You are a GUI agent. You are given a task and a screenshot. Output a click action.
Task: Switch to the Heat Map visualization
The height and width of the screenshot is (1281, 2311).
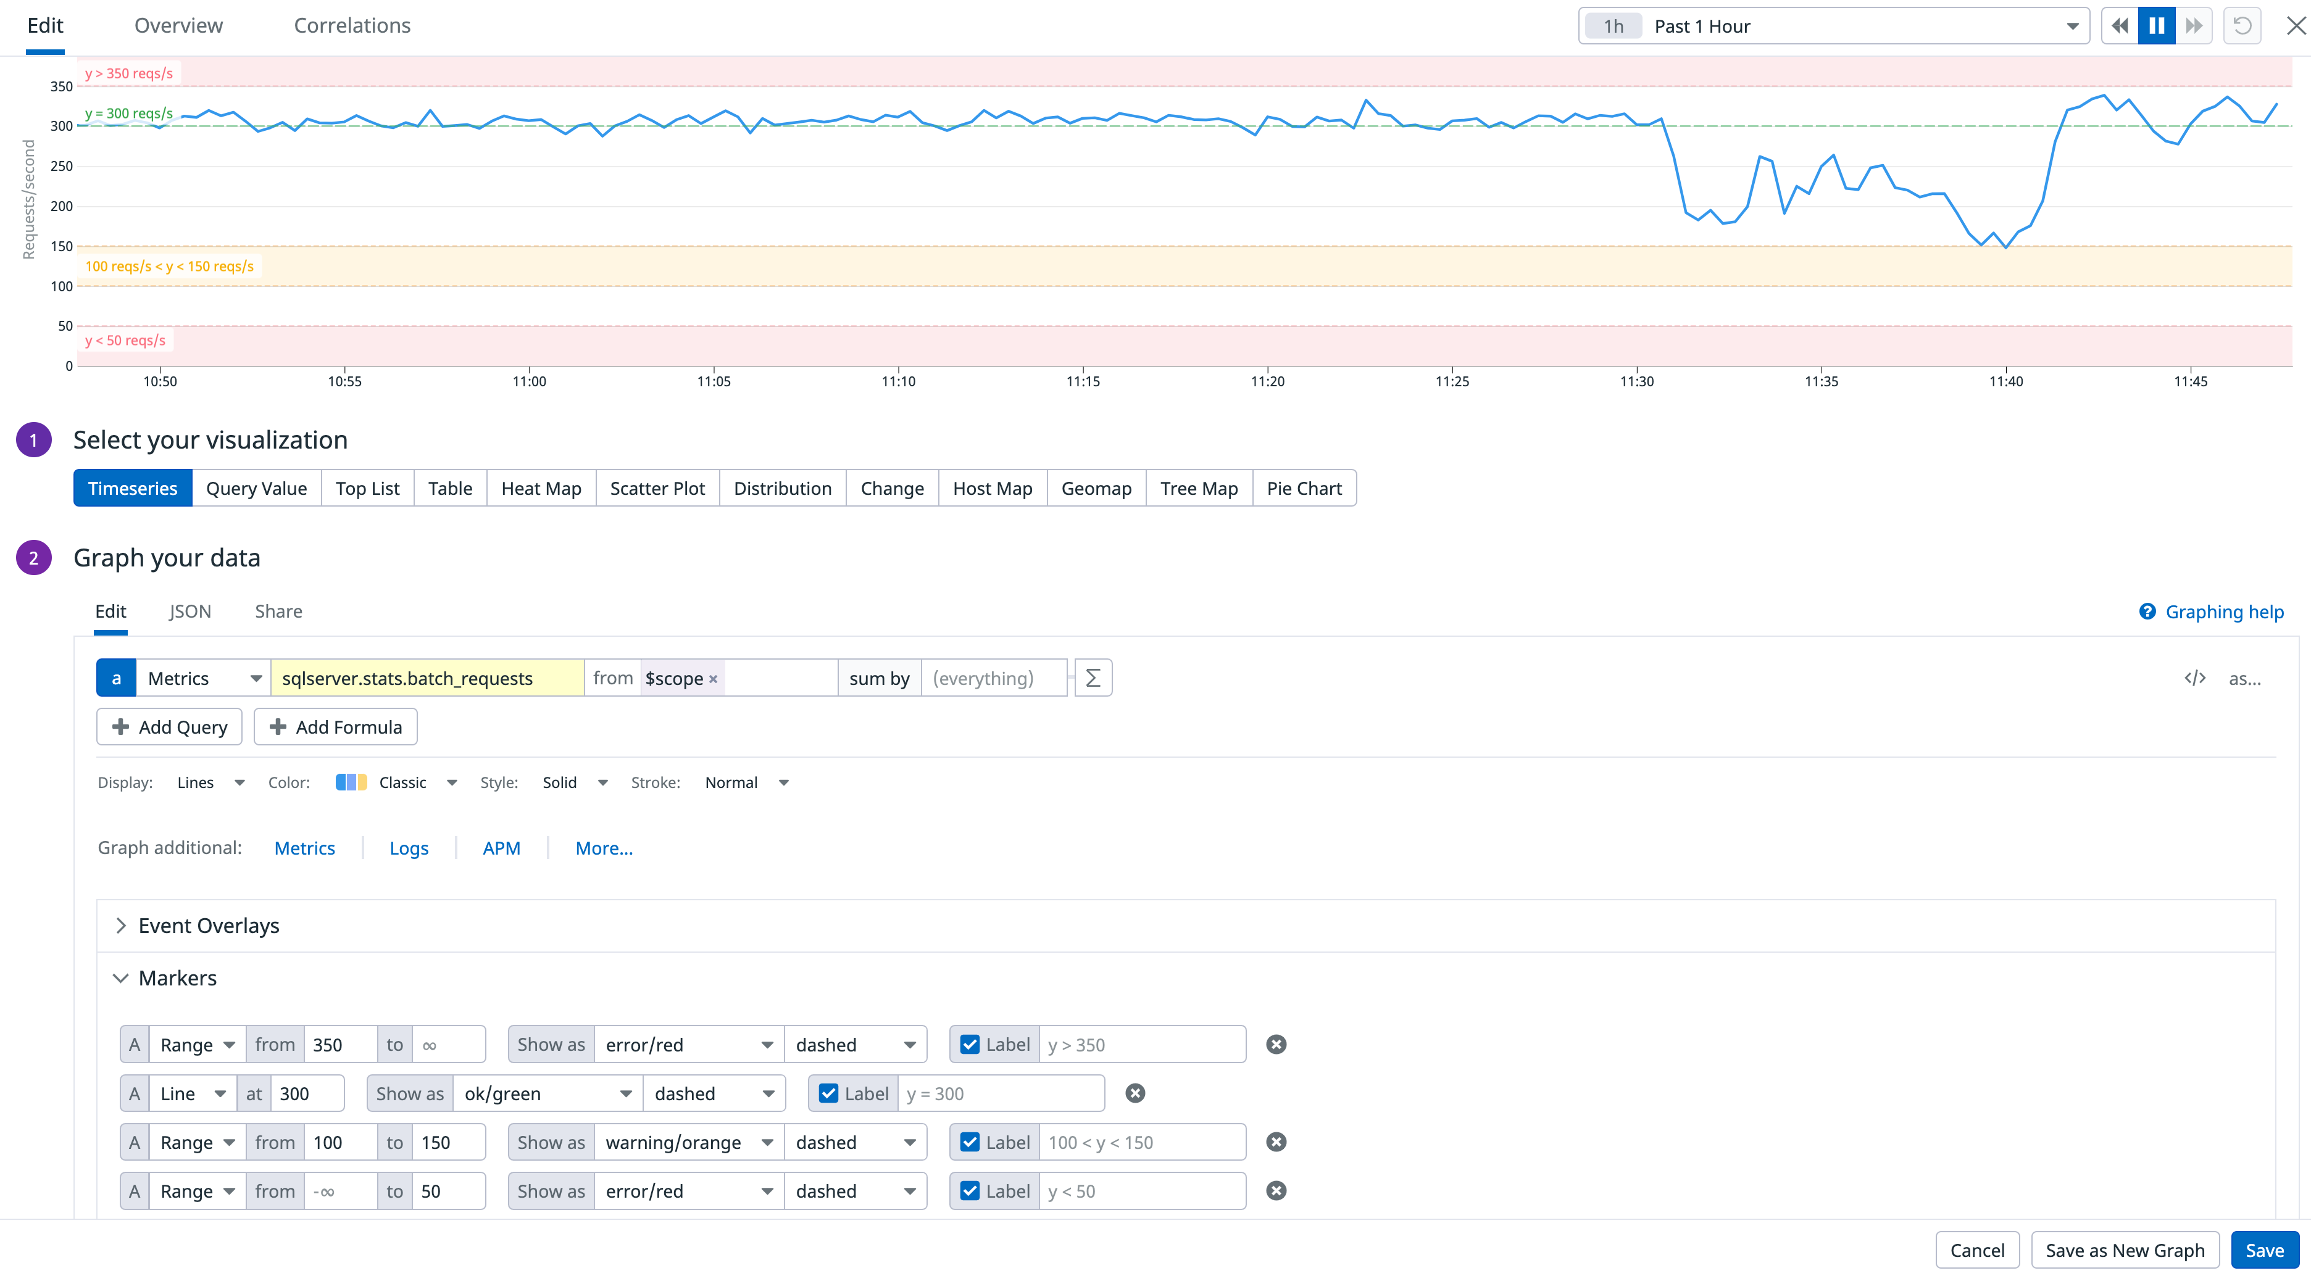541,488
